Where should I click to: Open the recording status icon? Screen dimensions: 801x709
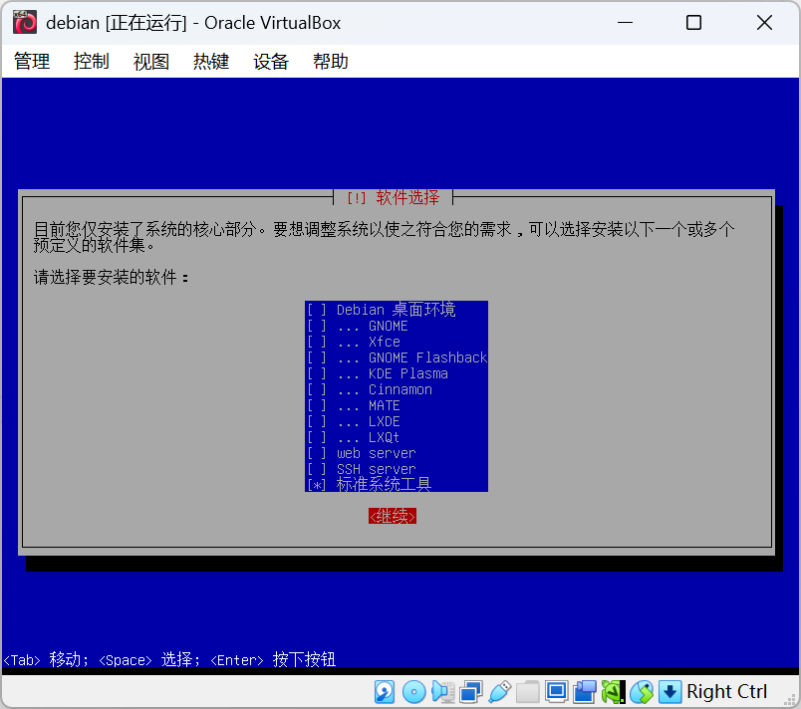[x=585, y=692]
